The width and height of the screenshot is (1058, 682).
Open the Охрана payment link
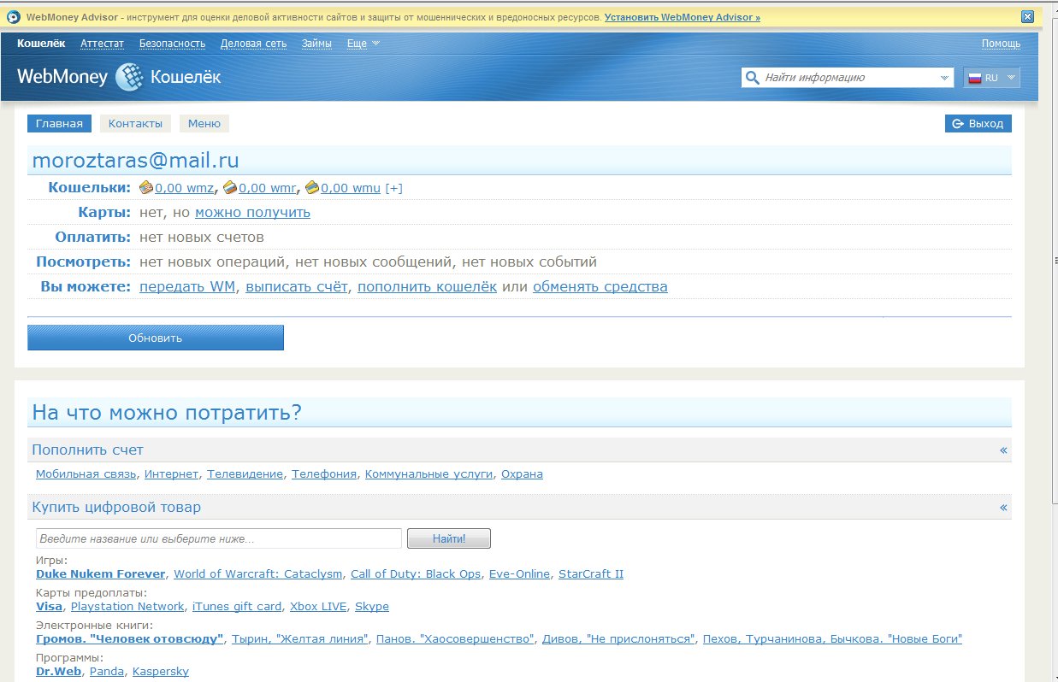[x=522, y=474]
